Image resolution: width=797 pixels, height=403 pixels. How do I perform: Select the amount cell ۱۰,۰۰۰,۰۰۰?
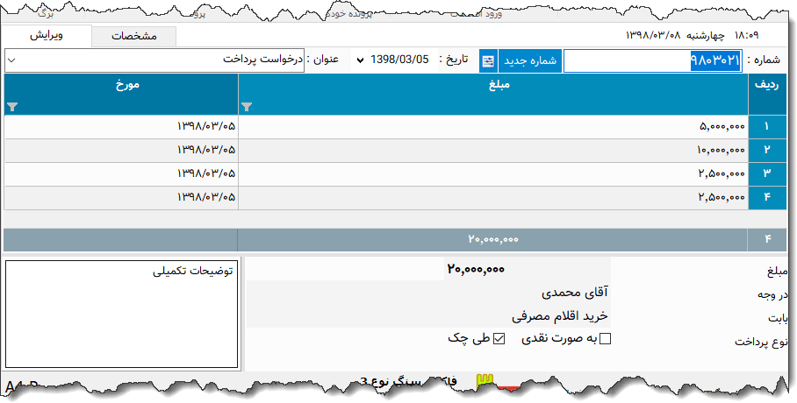493,150
